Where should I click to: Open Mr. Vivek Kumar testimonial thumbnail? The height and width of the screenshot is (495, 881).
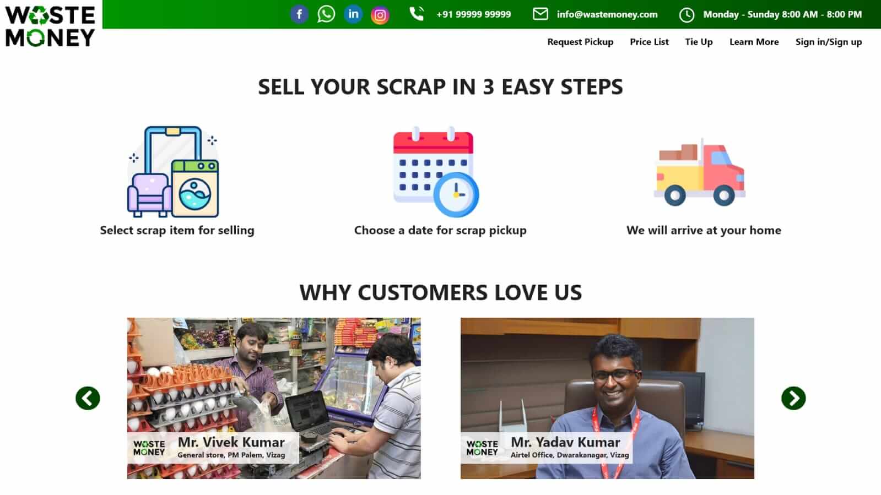pyautogui.click(x=274, y=398)
